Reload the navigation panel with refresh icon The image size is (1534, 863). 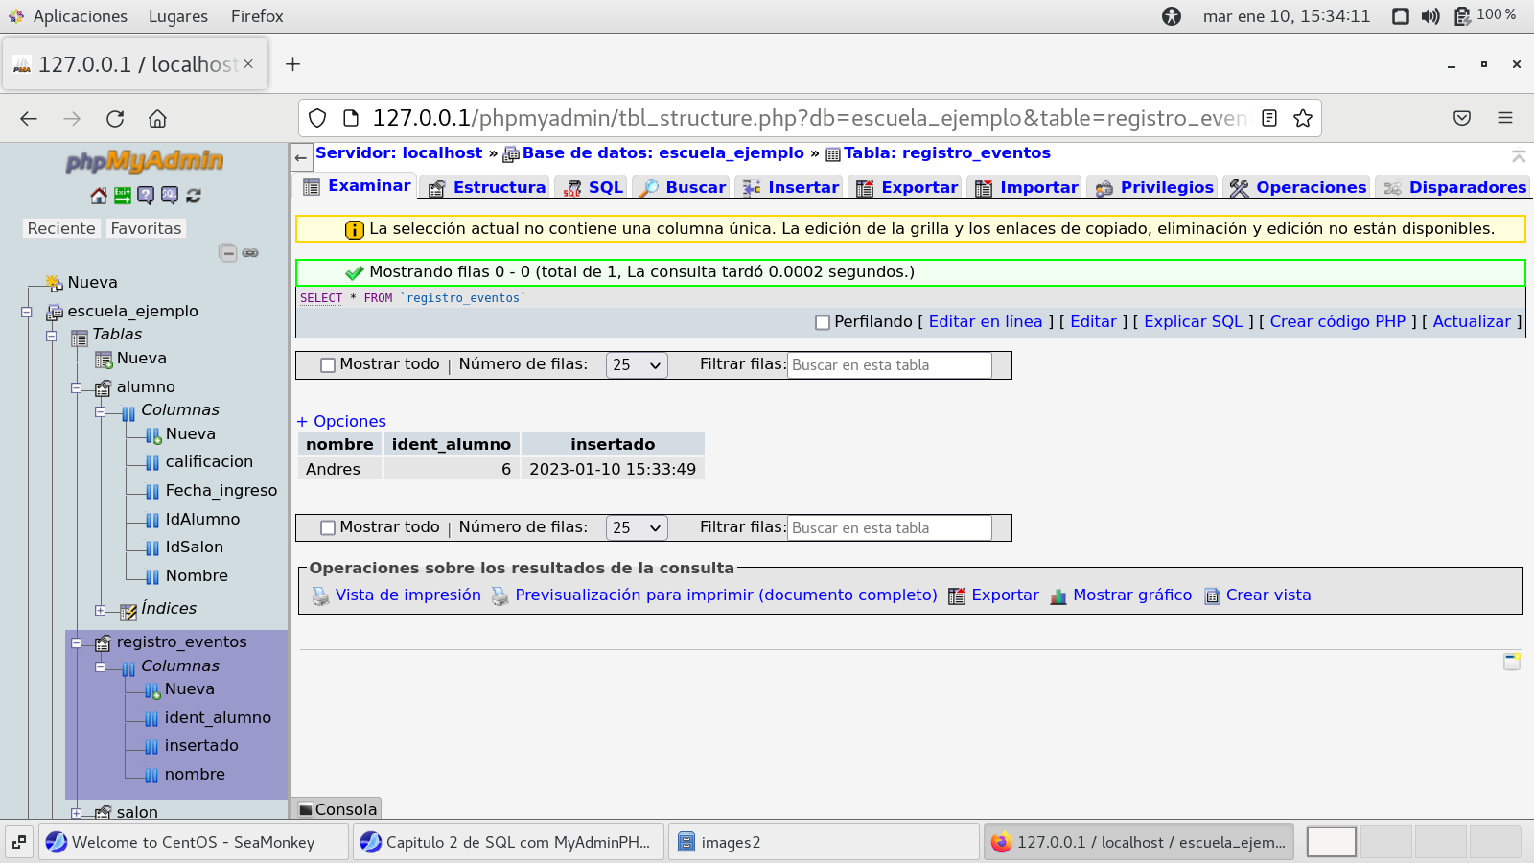tap(194, 196)
